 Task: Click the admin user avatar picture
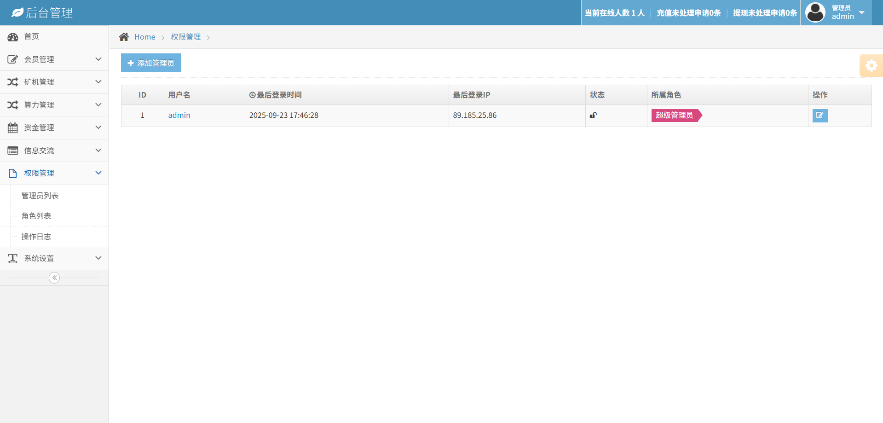(815, 12)
